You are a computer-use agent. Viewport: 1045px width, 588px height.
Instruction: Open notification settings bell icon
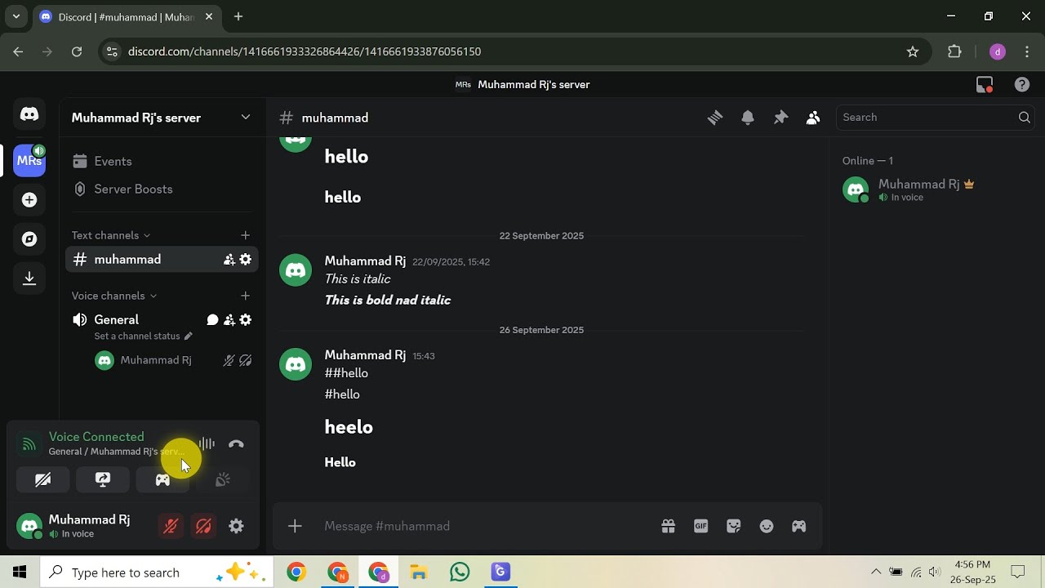click(x=748, y=118)
